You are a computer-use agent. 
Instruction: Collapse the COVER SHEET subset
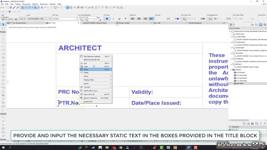(x=231, y=37)
